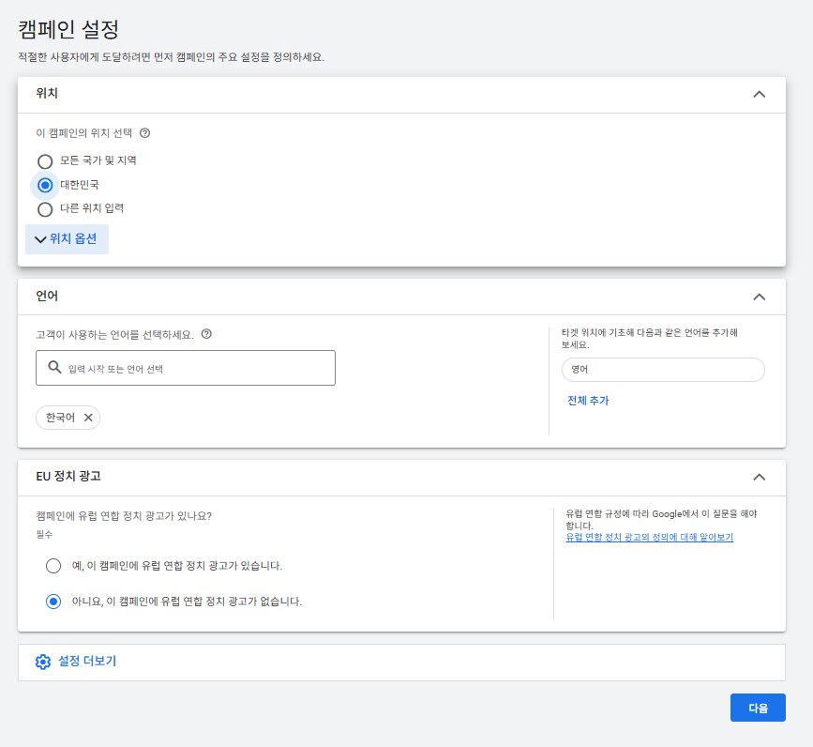
Task: Select yes, campaign has EU political ads
Action: point(53,566)
